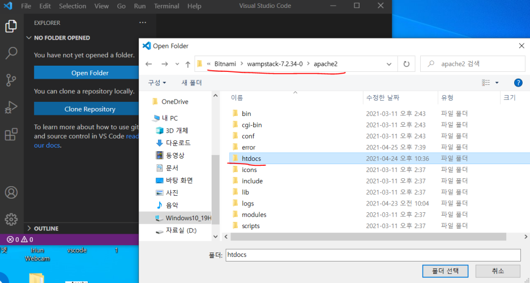Click the chevron after wampstack-7.2.34-0 in path
The image size is (530, 283).
click(x=308, y=64)
